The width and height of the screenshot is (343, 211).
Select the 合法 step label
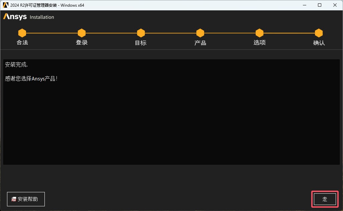pos(22,43)
